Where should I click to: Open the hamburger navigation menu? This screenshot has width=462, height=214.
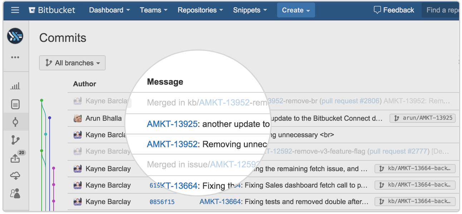click(x=15, y=10)
